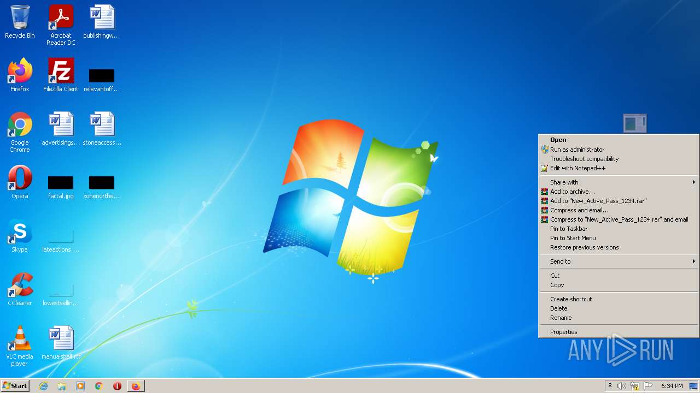Screen dimensions: 700x393
Task: Select Create shortcut
Action: click(619, 299)
